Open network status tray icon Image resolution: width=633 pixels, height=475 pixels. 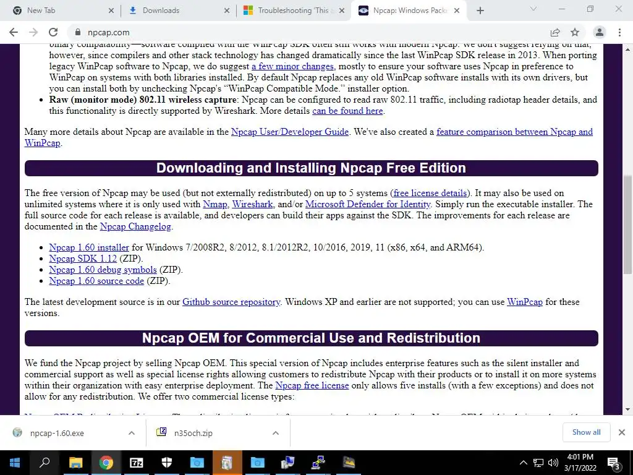point(538,463)
